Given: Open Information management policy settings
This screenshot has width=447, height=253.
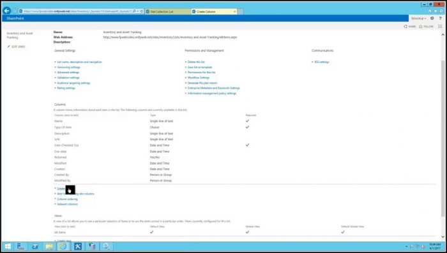Looking at the screenshot, I should click(212, 93).
